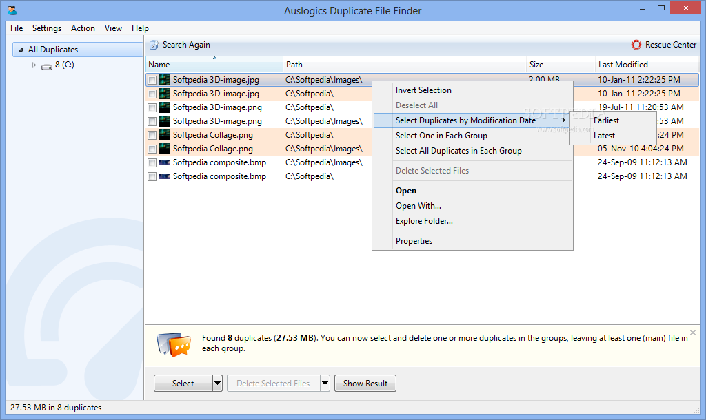This screenshot has height=420, width=706.
Task: Select checkbox of Softpedia Collage.png in C:\Softpedia\
Action: 152,136
